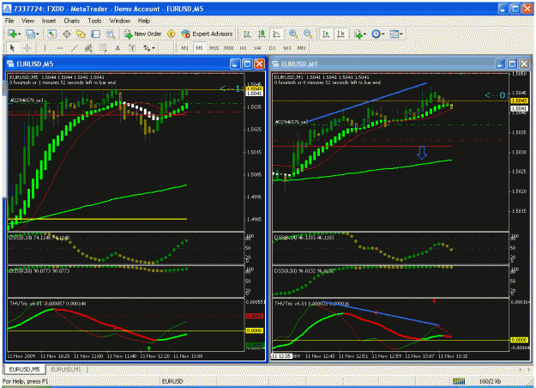Viewport: 536px width, 388px height.
Task: Open the File menu
Action: pos(9,21)
